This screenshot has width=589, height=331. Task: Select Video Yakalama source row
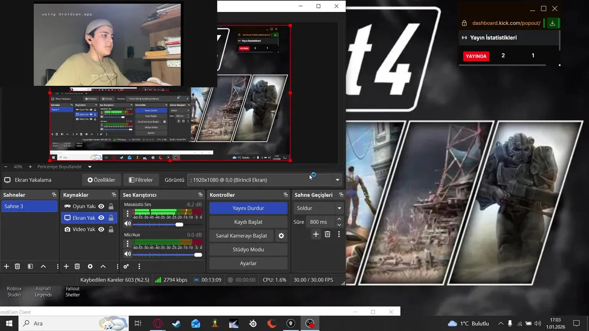click(89, 229)
